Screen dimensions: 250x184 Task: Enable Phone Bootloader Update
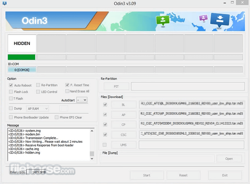pos(11,117)
